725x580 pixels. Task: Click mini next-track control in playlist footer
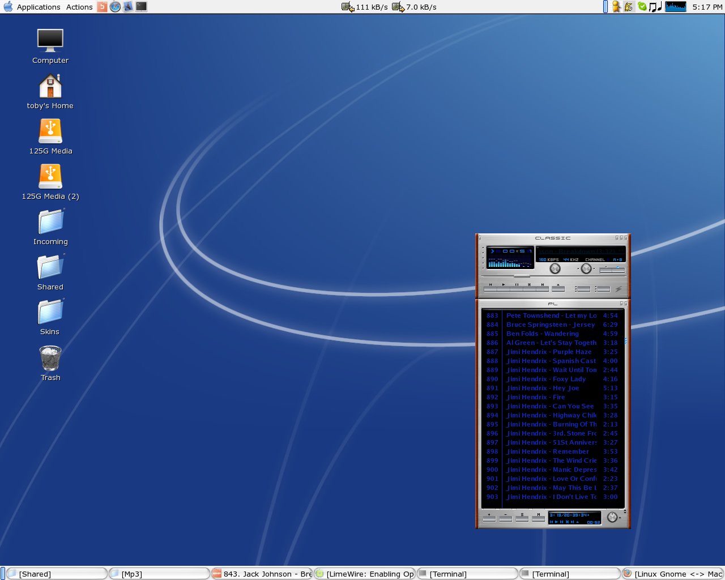(573, 522)
